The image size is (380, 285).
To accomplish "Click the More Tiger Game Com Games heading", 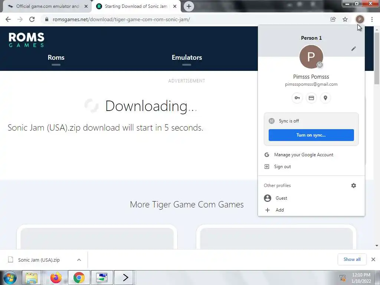I will point(187,204).
